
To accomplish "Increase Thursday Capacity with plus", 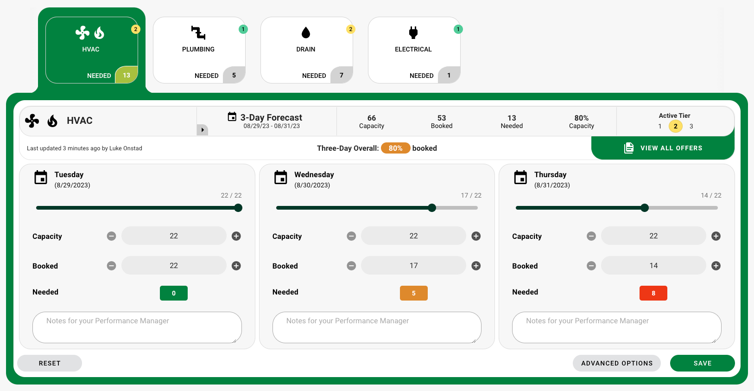I will coord(716,236).
